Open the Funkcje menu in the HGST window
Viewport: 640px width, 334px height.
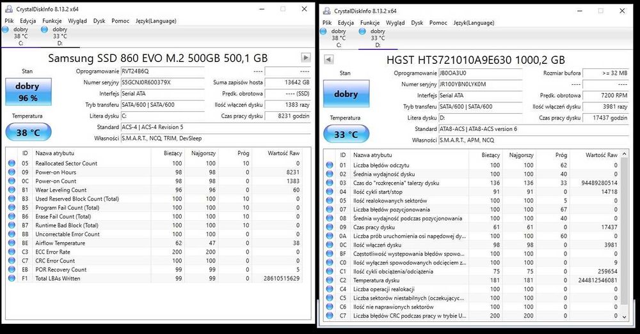point(370,23)
